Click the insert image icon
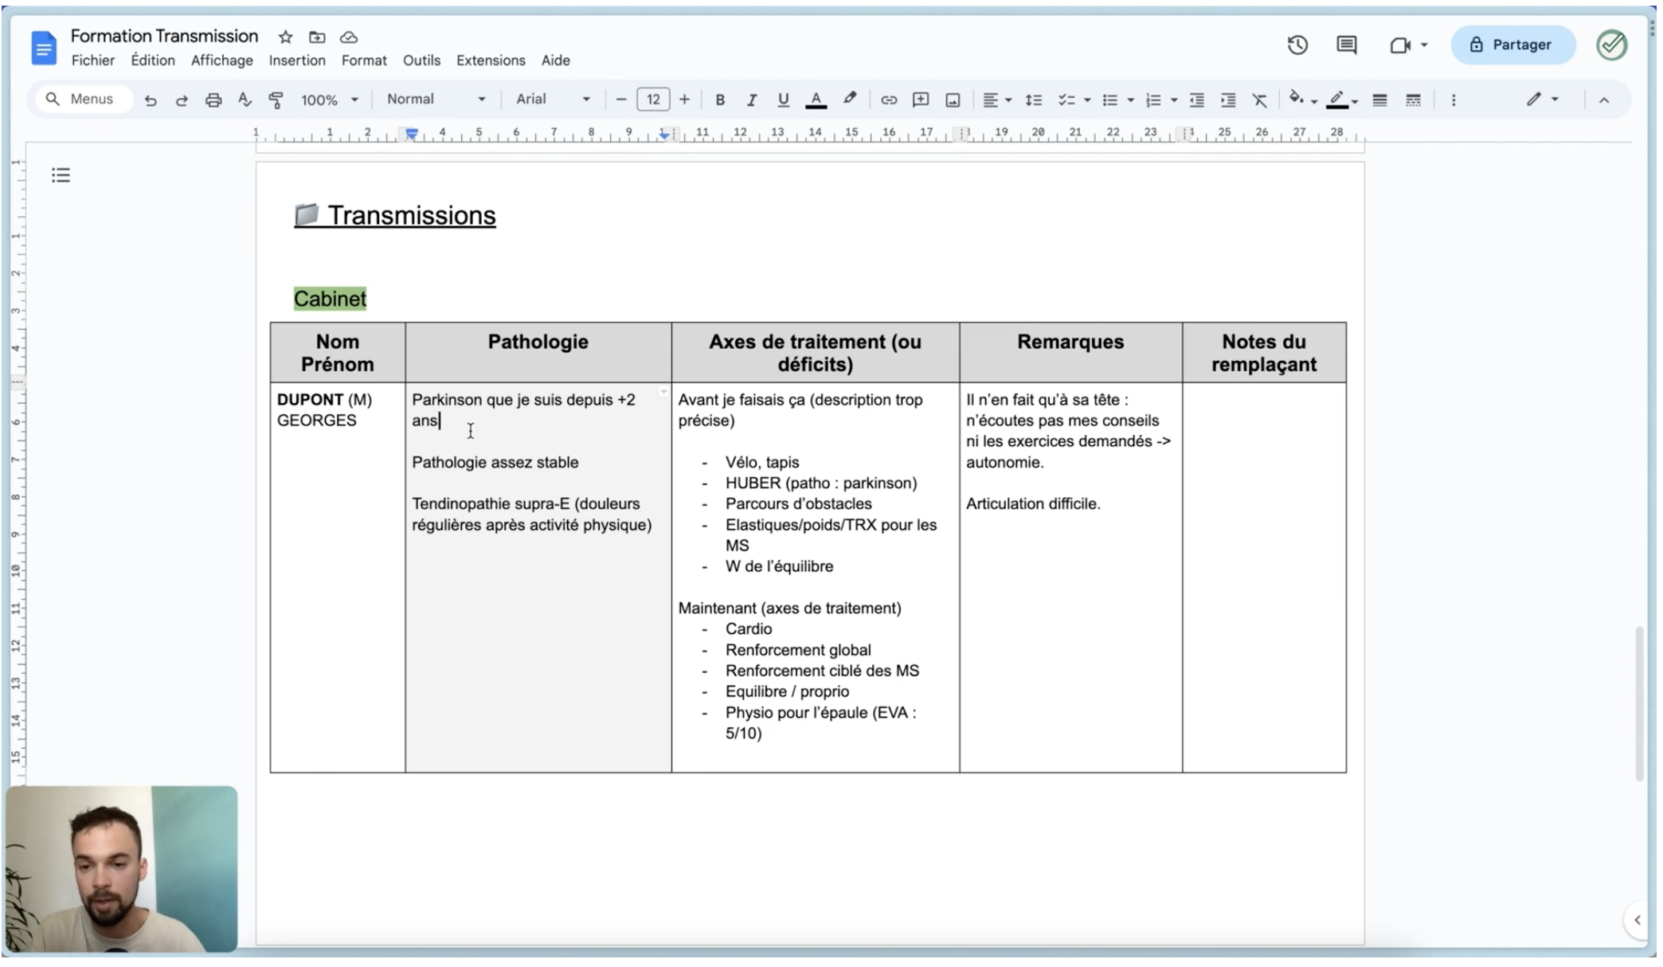This screenshot has width=1663, height=967. point(953,100)
